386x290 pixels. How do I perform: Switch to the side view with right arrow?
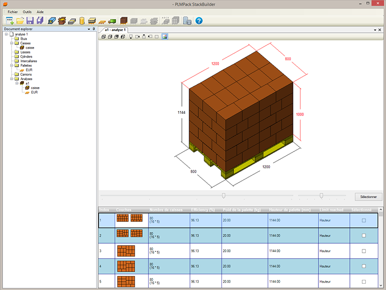[x=138, y=37]
